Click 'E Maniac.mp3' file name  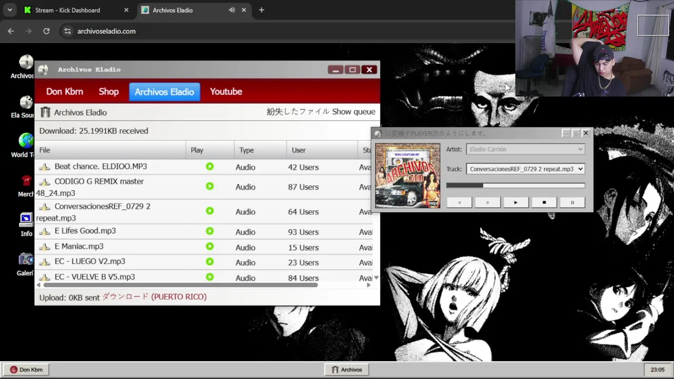(79, 246)
